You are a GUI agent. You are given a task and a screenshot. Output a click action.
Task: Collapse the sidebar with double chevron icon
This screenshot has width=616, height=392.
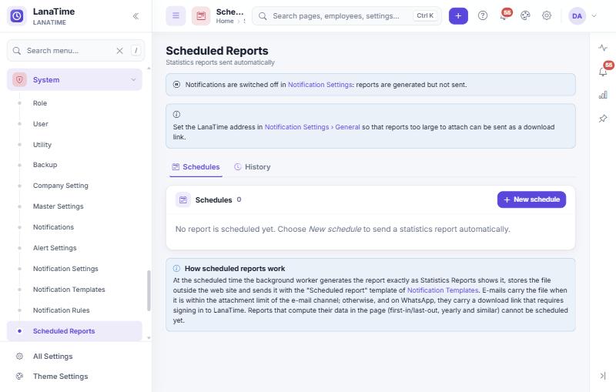[x=136, y=16]
